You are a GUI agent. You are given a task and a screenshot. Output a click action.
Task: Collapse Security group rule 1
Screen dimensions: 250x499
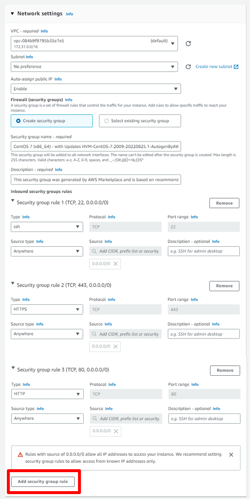coord(13,201)
